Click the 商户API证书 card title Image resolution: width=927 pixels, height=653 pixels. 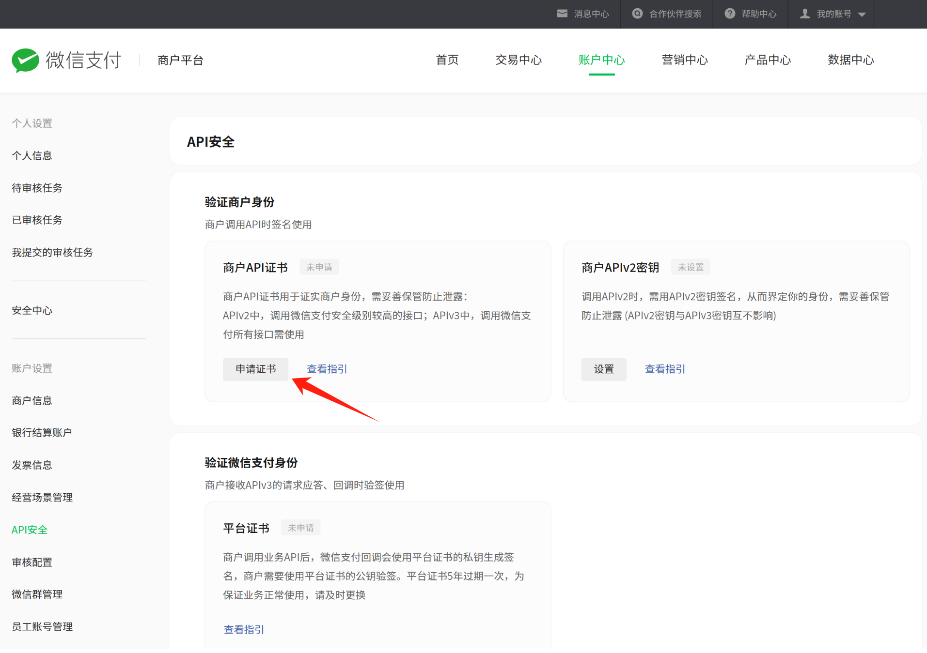pos(255,267)
